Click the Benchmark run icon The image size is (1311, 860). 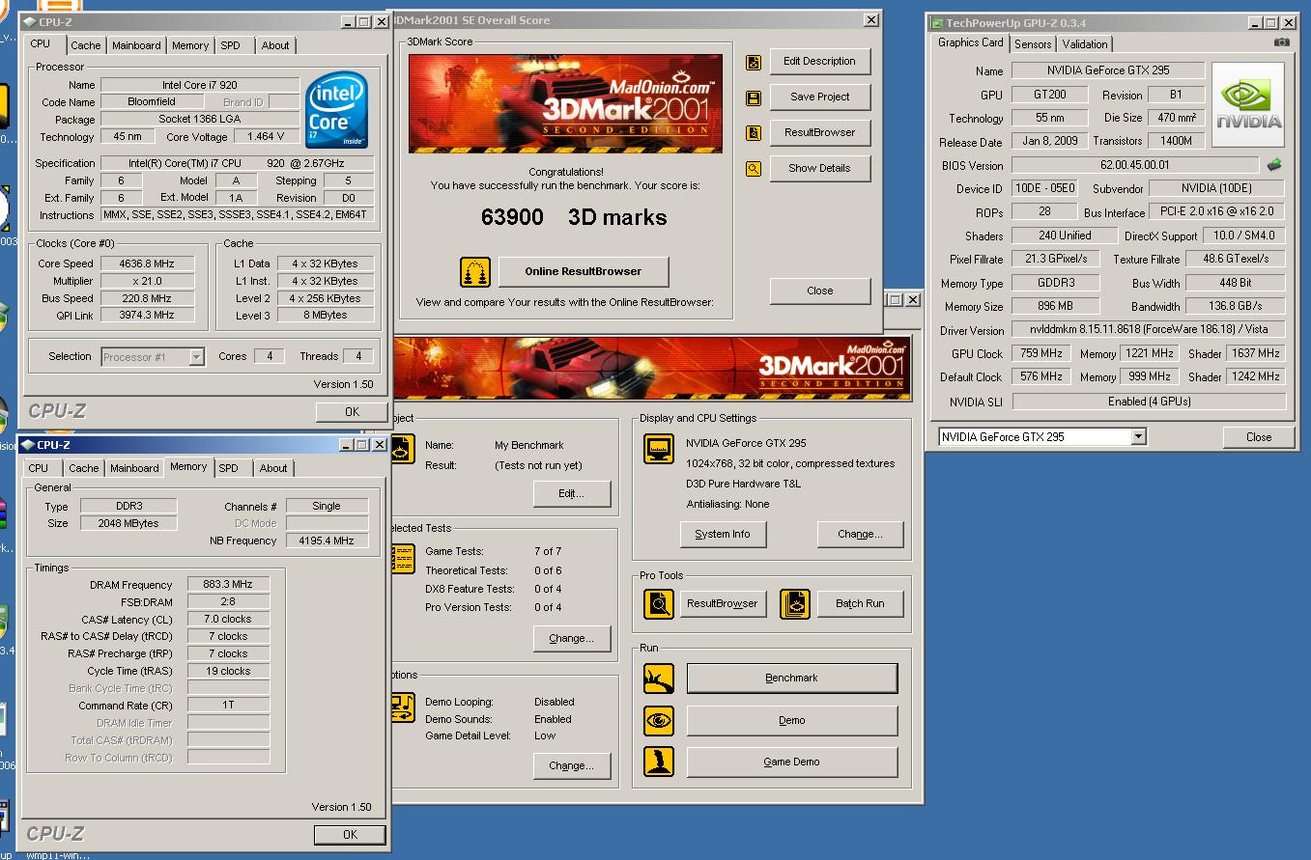pos(659,679)
